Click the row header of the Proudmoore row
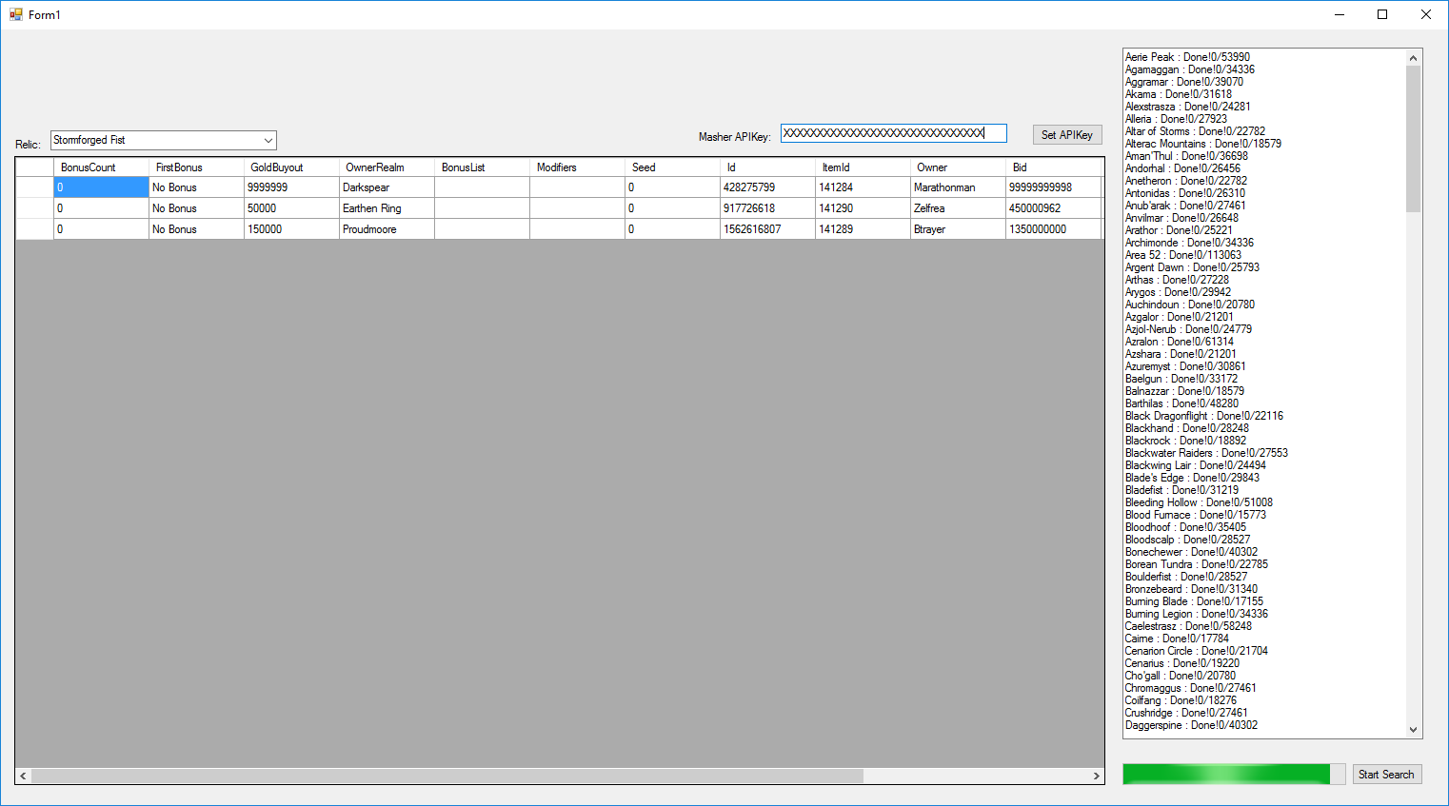The height and width of the screenshot is (806, 1449). point(34,229)
